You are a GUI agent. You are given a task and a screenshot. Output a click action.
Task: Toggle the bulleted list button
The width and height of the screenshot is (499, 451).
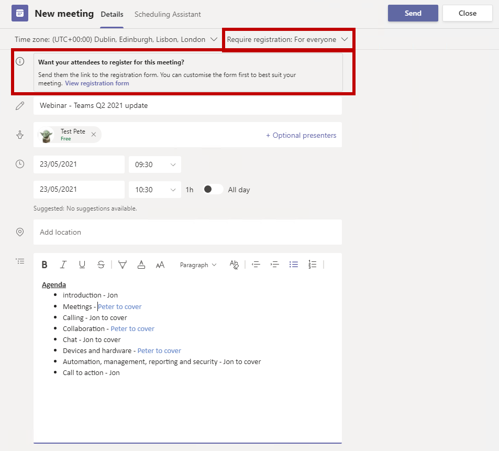[x=294, y=265]
